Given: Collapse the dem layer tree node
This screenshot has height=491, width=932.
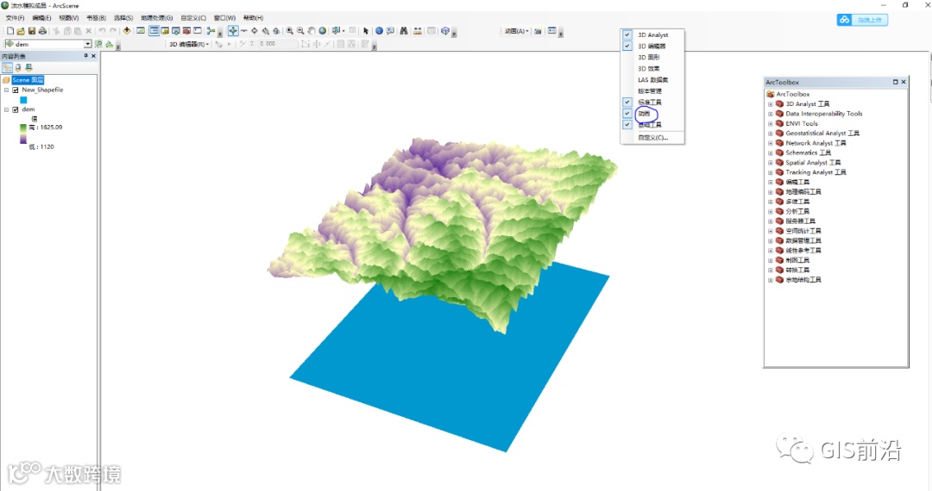Looking at the screenshot, I should [7, 109].
